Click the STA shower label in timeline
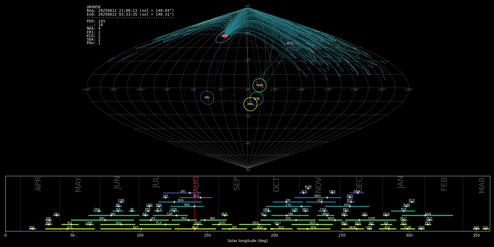Screen dimensions: 494x247 [288, 218]
